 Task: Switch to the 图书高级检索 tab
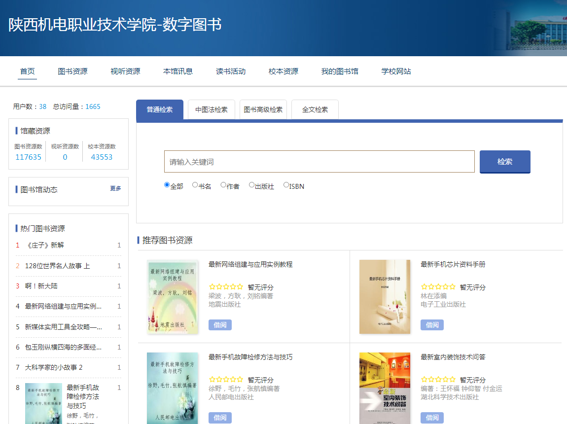[x=263, y=109]
